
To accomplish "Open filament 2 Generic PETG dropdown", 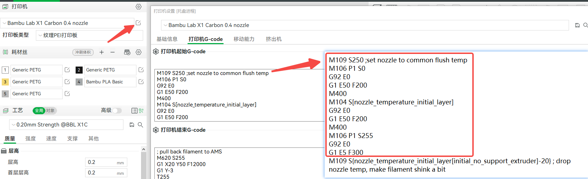I will pyautogui.click(x=110, y=70).
